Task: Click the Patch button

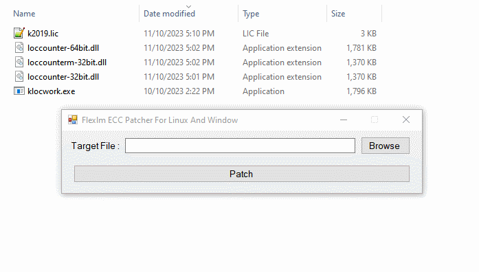Action: point(242,174)
